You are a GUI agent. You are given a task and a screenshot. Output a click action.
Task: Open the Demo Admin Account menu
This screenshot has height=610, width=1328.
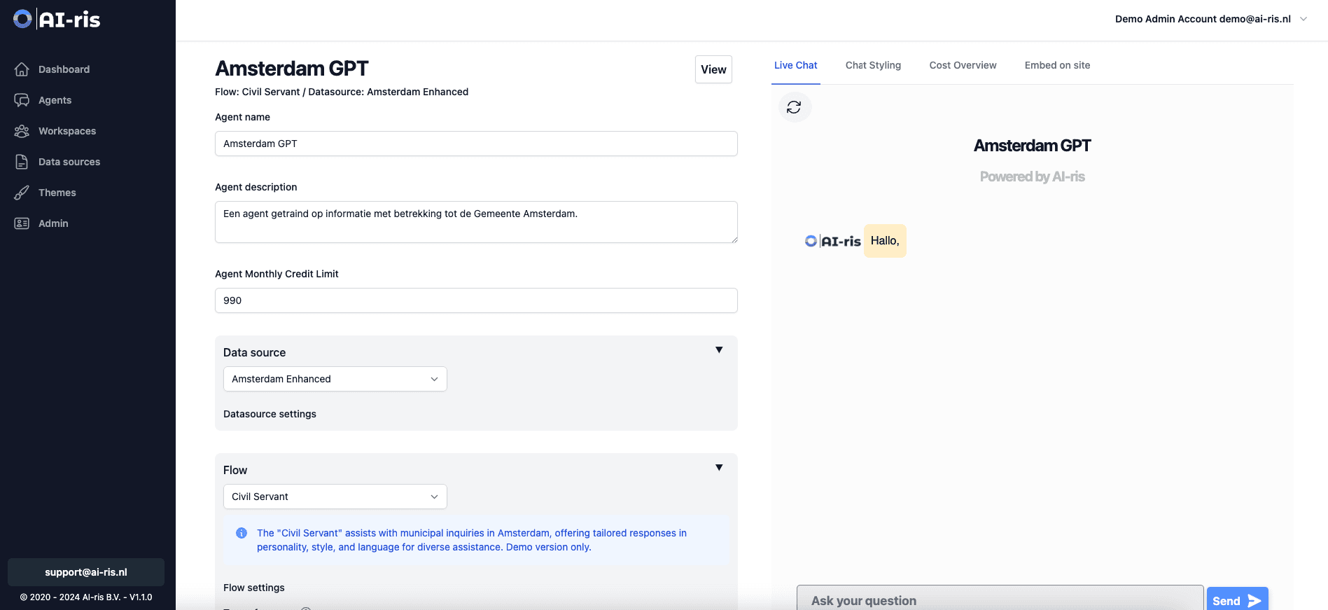tap(1210, 19)
